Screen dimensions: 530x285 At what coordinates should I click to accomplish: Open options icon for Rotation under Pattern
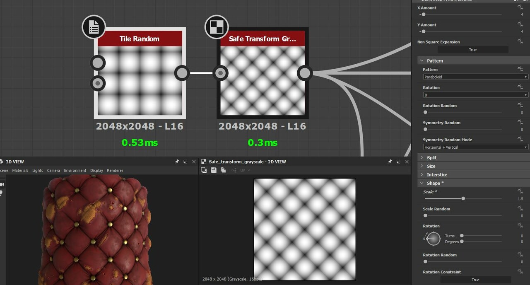520,87
